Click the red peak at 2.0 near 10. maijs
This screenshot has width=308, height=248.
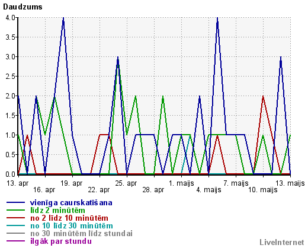coord(263,97)
